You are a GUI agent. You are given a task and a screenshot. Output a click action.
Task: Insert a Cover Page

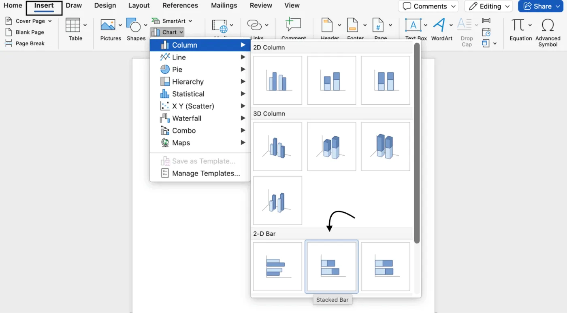click(x=28, y=21)
